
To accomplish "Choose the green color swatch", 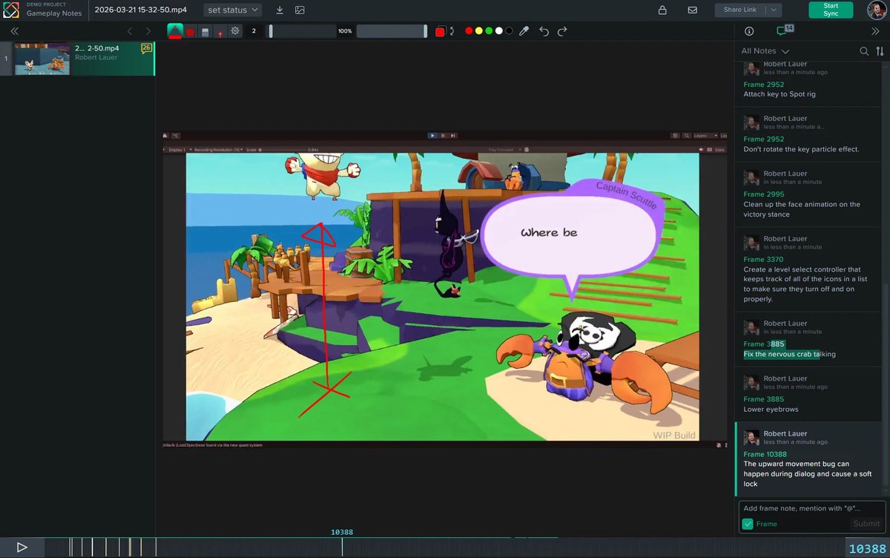I will pos(489,31).
